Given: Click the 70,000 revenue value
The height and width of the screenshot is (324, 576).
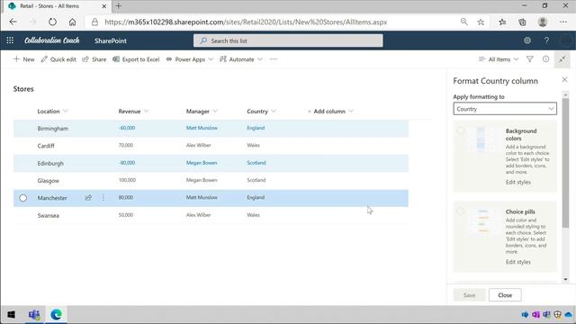Looking at the screenshot, I should (126, 145).
